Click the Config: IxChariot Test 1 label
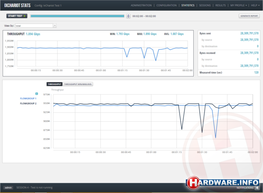This screenshot has height=193, width=263. 48,6
